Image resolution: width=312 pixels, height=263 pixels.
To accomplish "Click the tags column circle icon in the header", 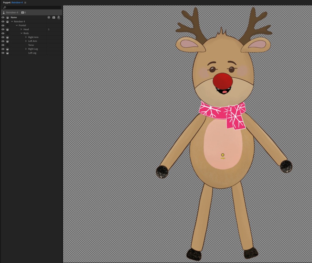I will tap(49, 17).
